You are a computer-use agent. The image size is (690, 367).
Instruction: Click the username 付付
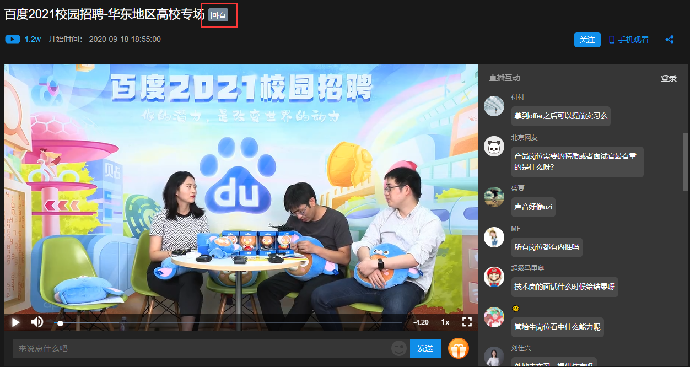(x=517, y=98)
